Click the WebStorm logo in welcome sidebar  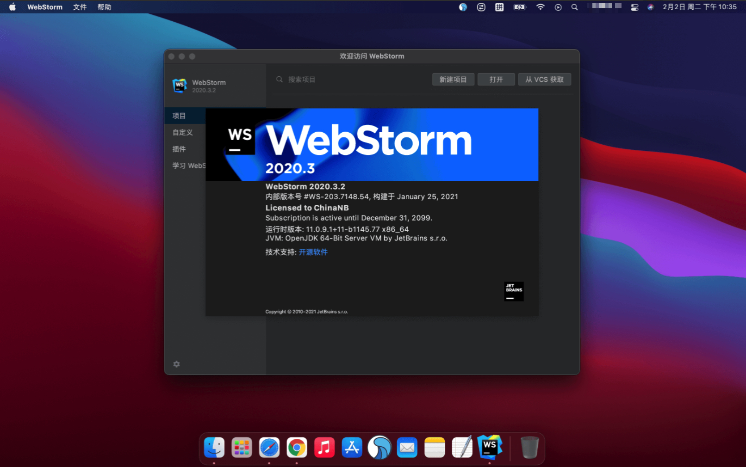click(180, 86)
